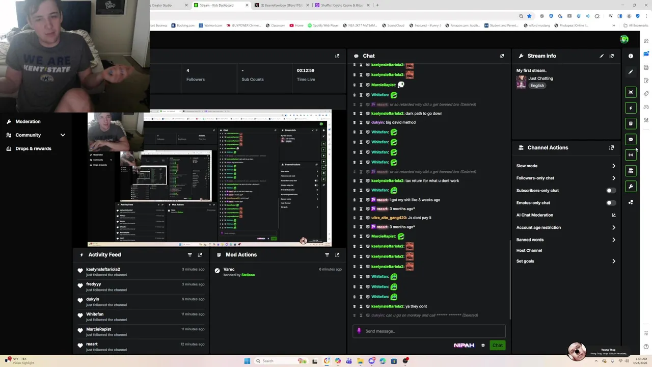Open Activity Feed filter icon
This screenshot has height=367, width=652.
[190, 255]
